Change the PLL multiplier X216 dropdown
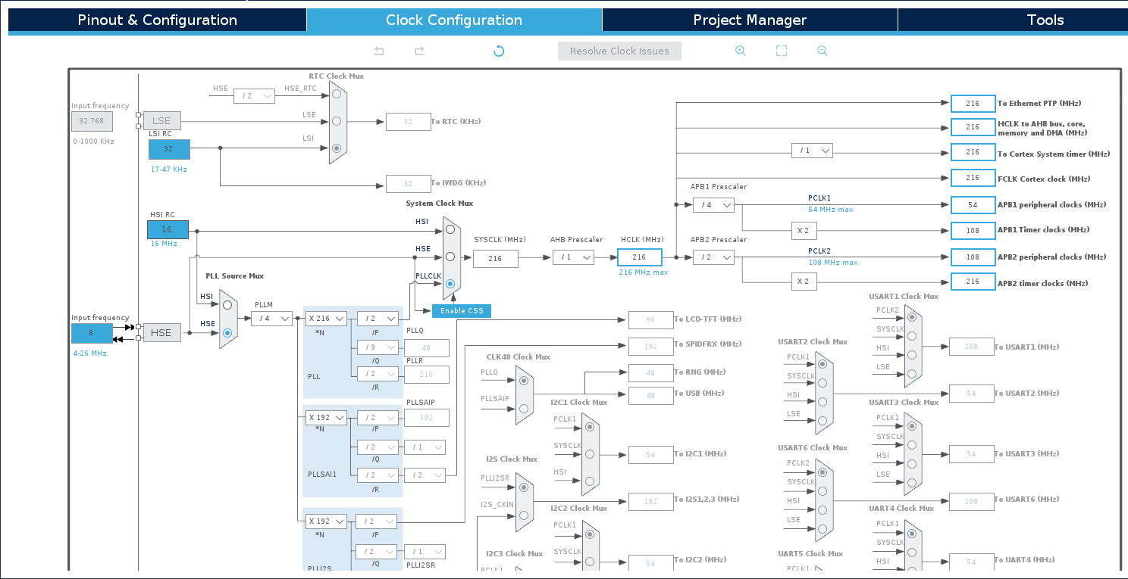 pyautogui.click(x=326, y=319)
